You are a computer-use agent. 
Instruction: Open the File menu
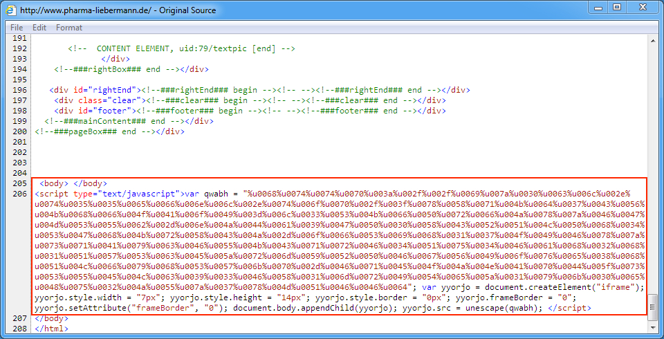click(x=17, y=28)
